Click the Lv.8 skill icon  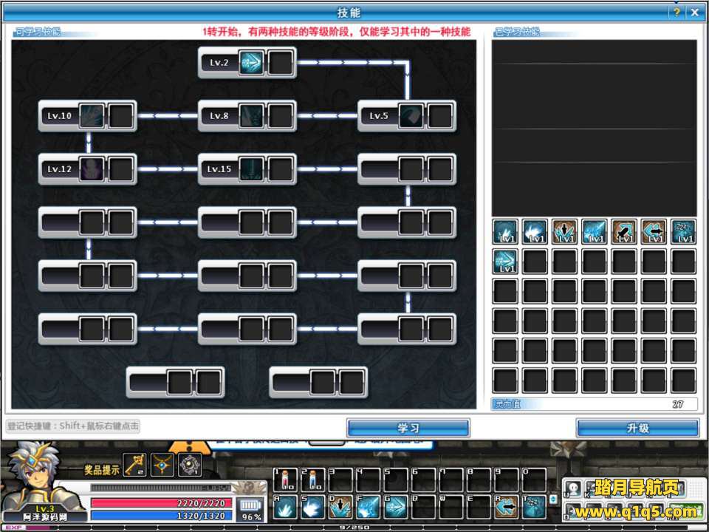(x=251, y=116)
